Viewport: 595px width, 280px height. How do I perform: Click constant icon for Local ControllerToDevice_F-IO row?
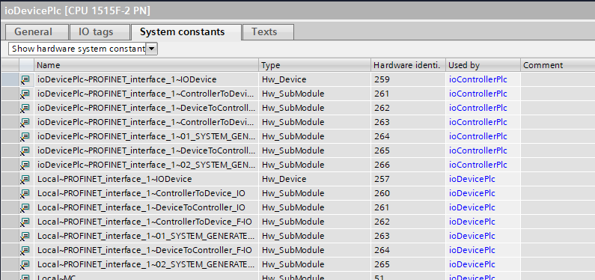tap(25, 222)
